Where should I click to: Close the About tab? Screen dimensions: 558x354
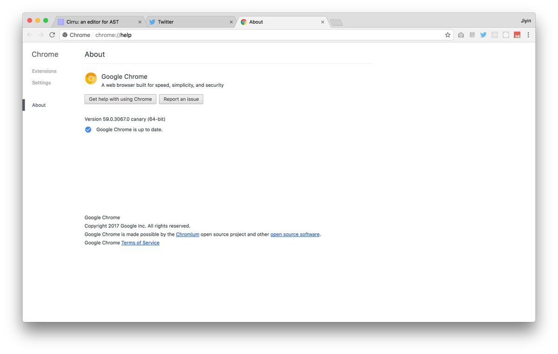323,22
